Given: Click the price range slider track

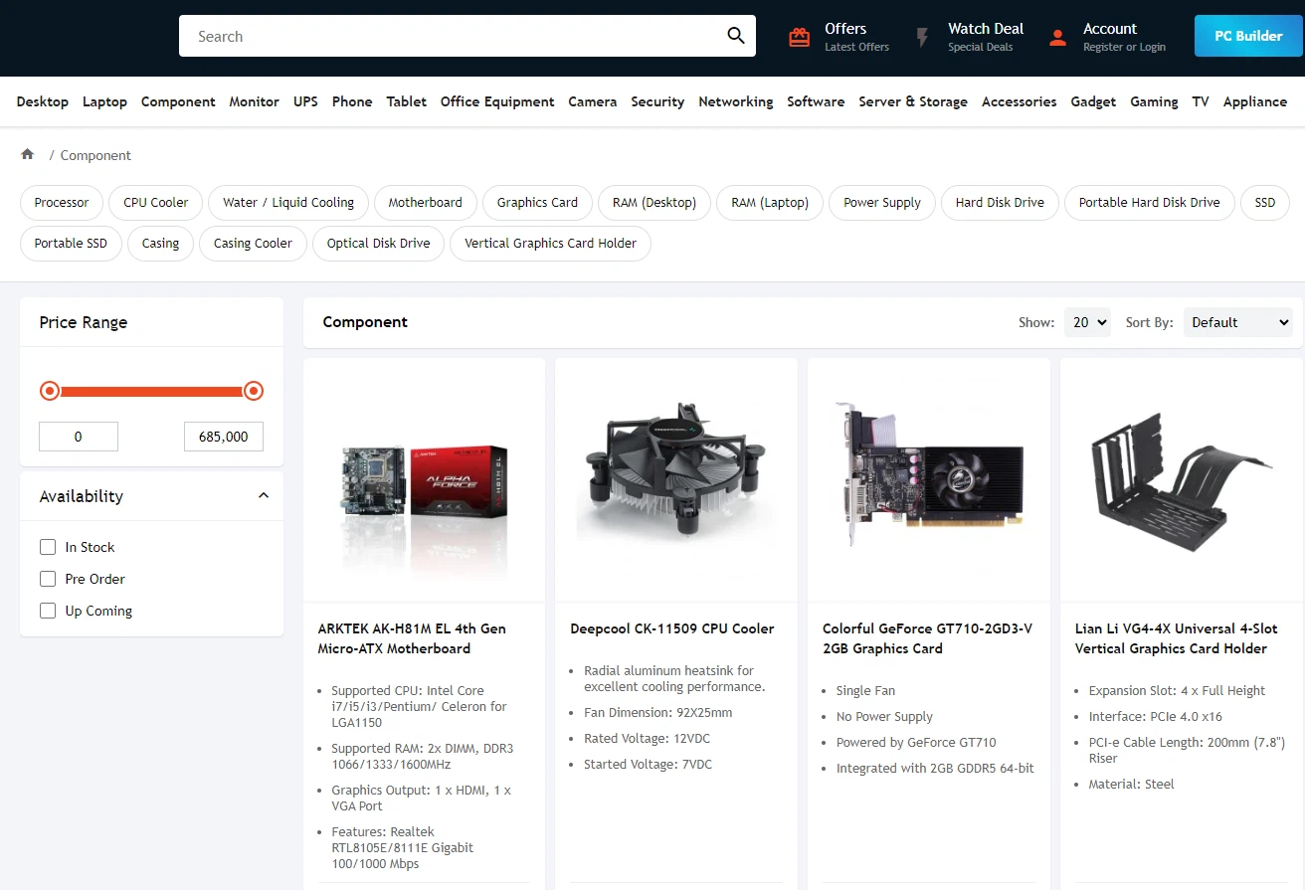Looking at the screenshot, I should [x=151, y=391].
